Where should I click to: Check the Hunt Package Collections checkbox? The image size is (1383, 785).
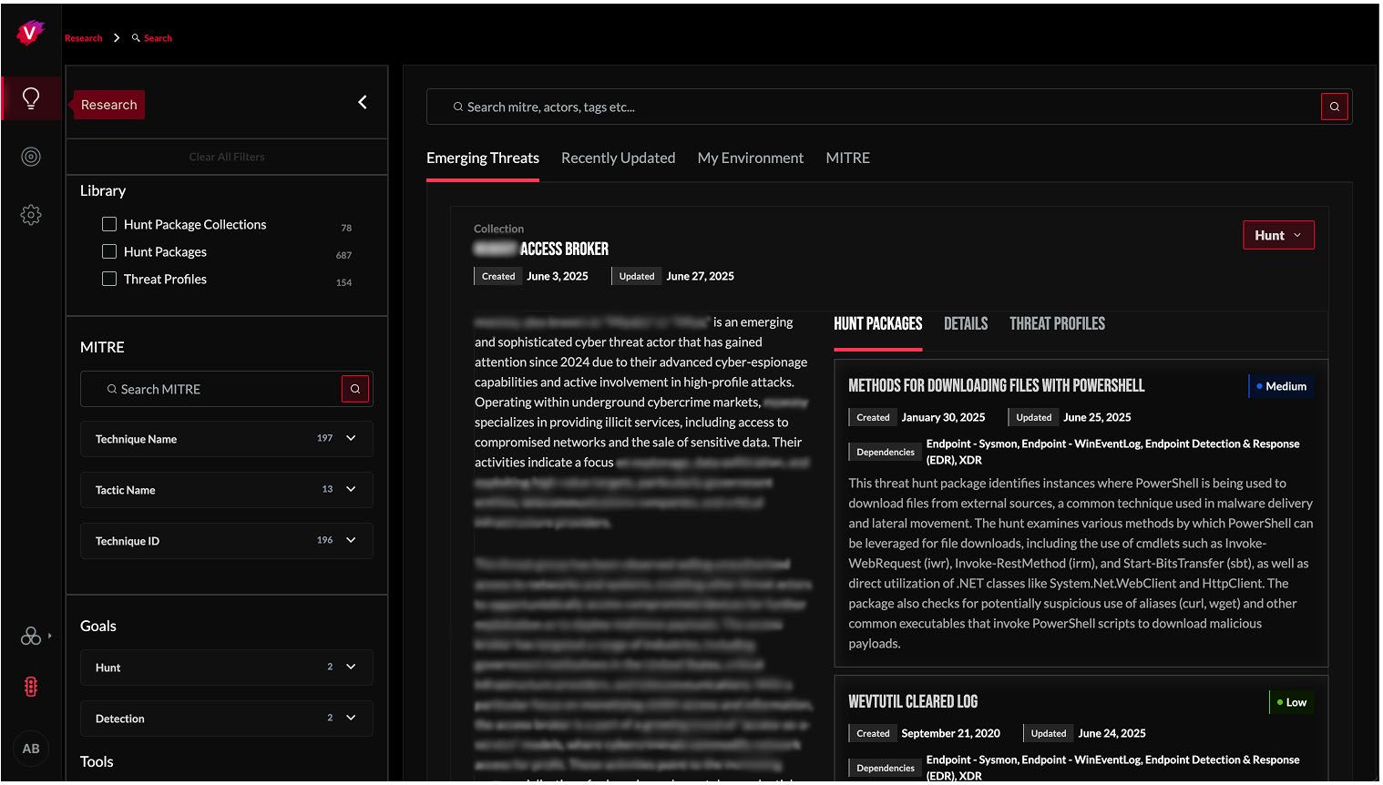tap(109, 224)
